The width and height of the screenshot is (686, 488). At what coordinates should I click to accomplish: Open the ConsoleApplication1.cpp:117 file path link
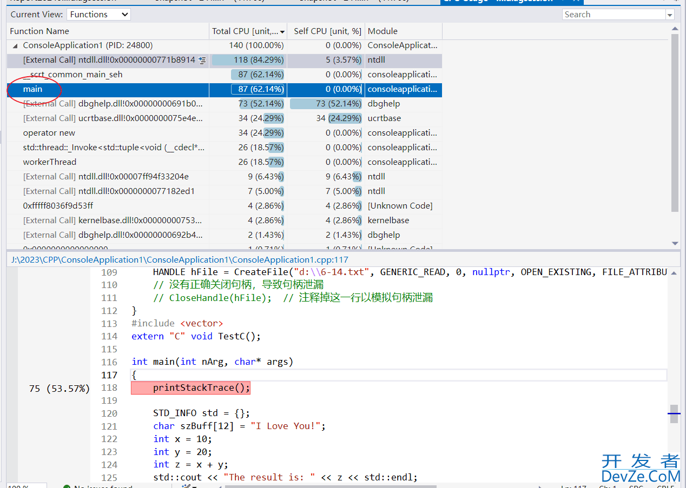pyautogui.click(x=180, y=259)
